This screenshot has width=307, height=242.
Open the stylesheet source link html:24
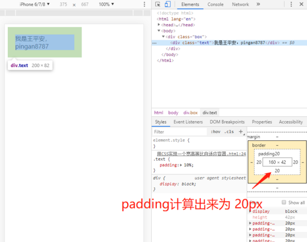[202, 154]
